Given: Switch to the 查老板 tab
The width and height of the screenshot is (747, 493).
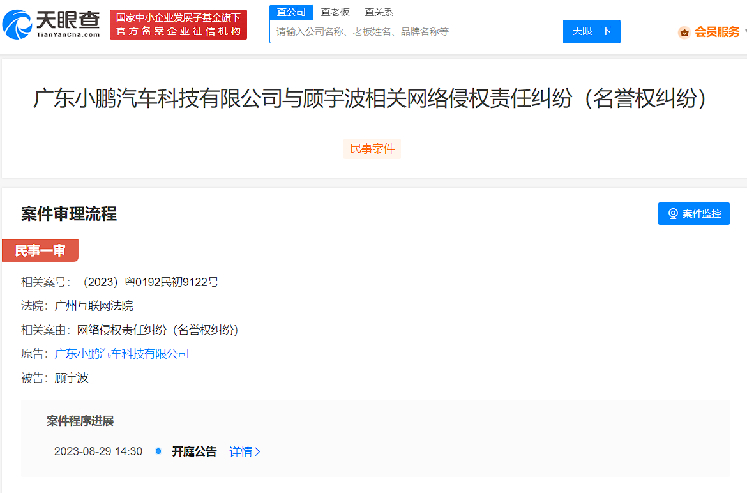Looking at the screenshot, I should point(335,12).
